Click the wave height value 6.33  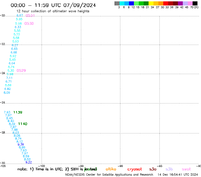(18, 27)
